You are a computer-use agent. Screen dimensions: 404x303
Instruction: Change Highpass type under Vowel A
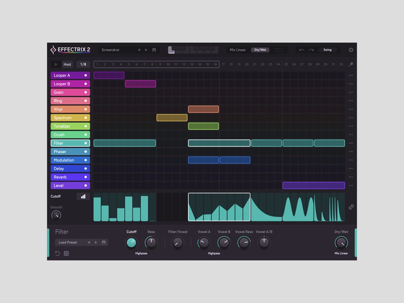point(214,253)
